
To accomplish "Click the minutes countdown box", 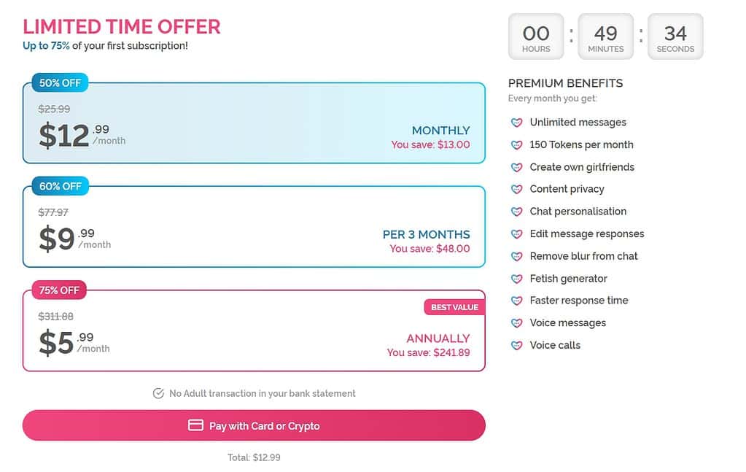I will click(x=606, y=36).
